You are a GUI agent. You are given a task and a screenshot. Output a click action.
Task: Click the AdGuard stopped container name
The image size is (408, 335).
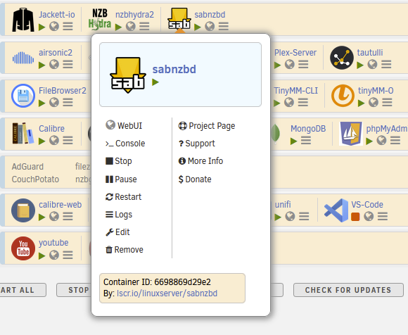(x=27, y=167)
